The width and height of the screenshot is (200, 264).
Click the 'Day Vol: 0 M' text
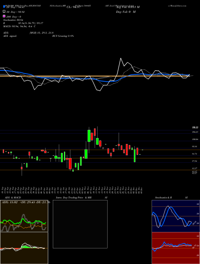(126, 12)
